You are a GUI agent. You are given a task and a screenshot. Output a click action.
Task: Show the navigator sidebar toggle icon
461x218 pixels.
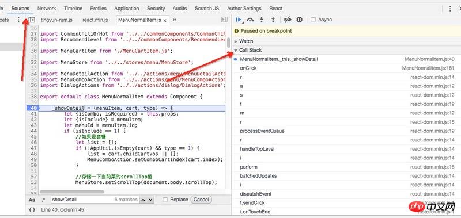click(x=32, y=20)
